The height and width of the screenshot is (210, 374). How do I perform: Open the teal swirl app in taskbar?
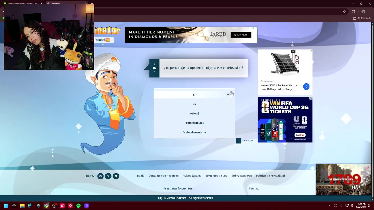click(30, 206)
